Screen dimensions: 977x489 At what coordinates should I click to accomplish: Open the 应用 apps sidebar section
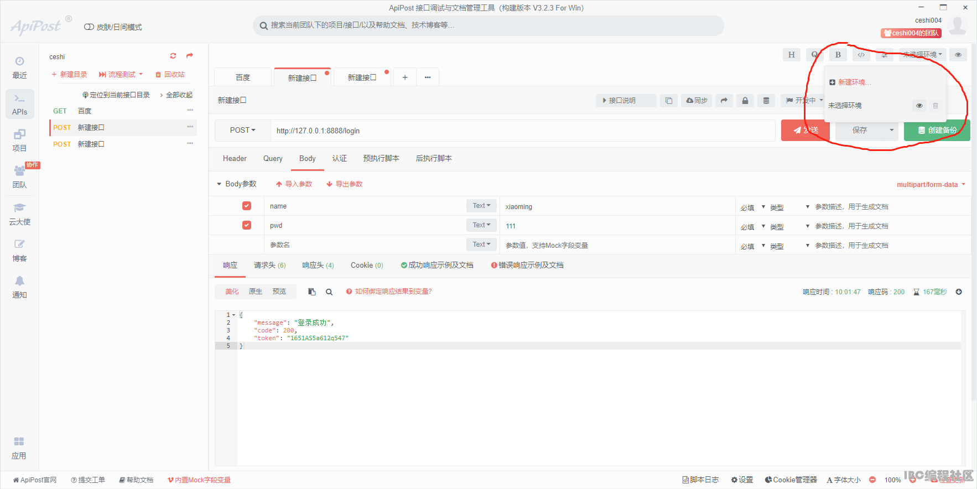point(19,448)
